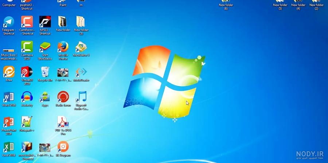
Task: Open Excel 2016 desktop icon
Action: [x=9, y=147]
